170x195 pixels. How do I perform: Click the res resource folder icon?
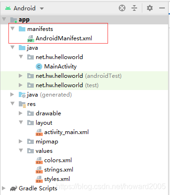(x=22, y=105)
